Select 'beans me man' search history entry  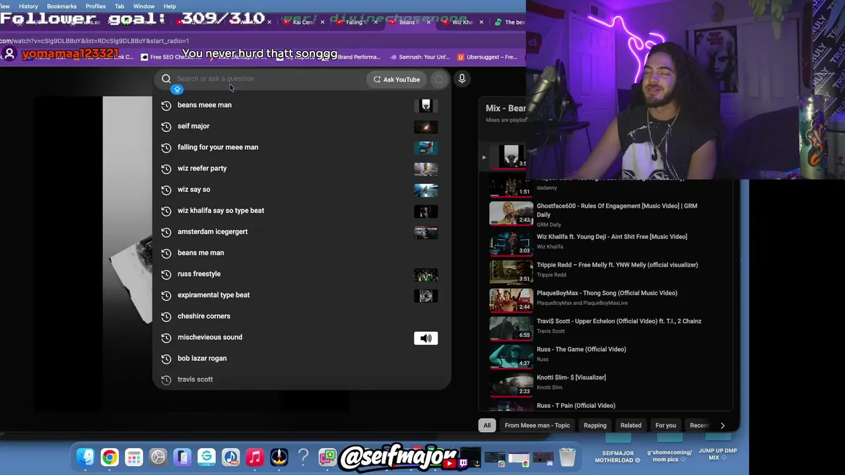click(x=302, y=253)
